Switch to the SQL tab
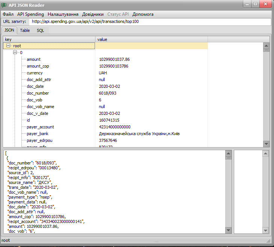Image resolution: width=274 pixels, height=247 pixels. (41, 30)
